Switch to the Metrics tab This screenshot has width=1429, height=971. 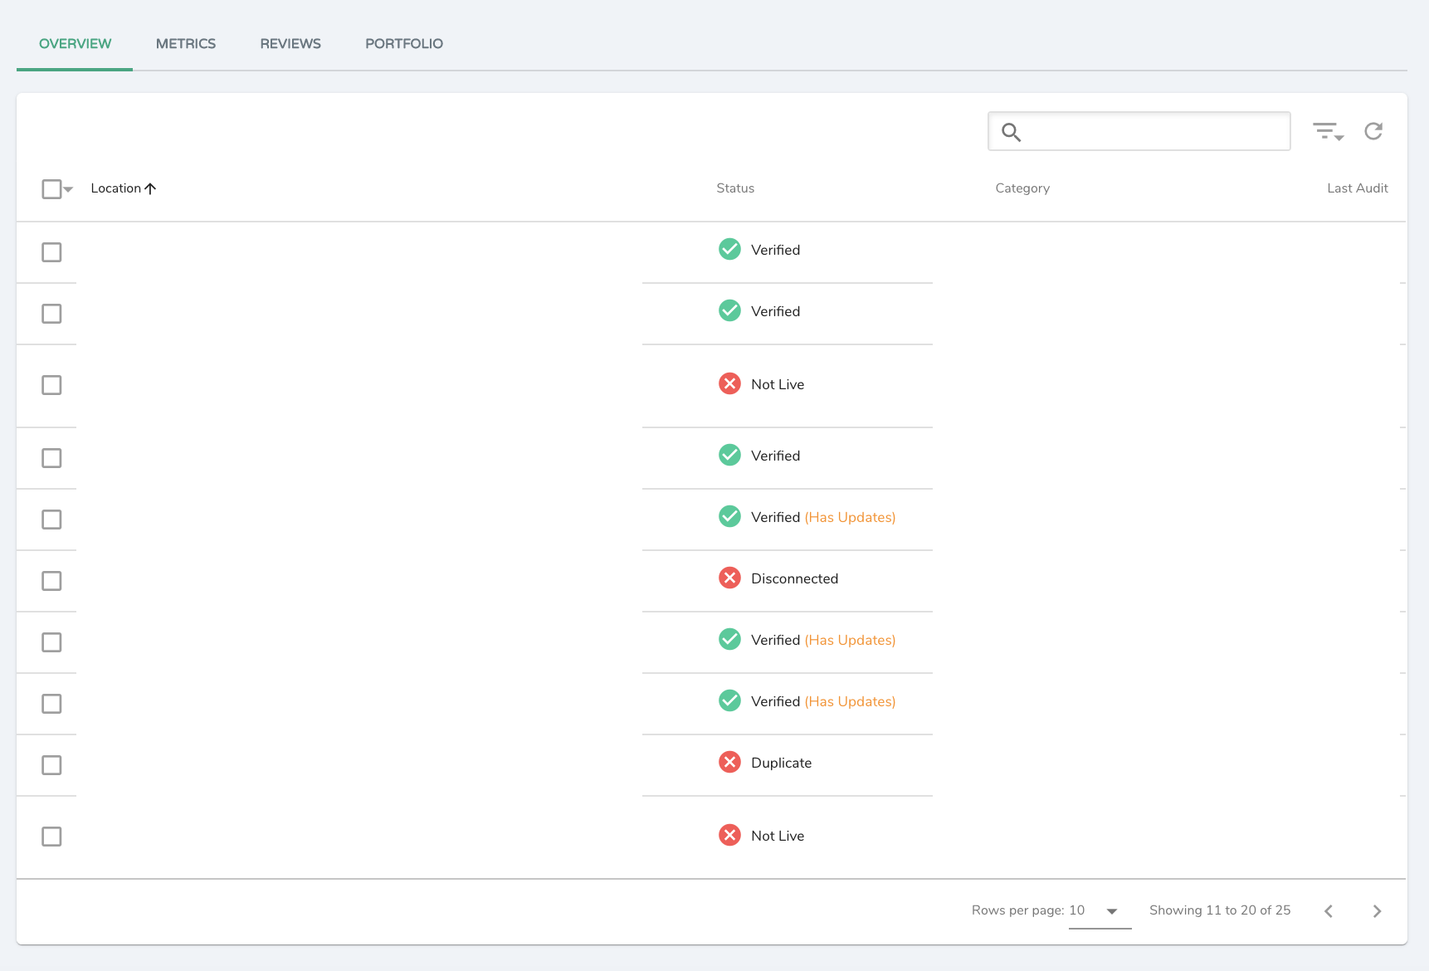tap(185, 43)
